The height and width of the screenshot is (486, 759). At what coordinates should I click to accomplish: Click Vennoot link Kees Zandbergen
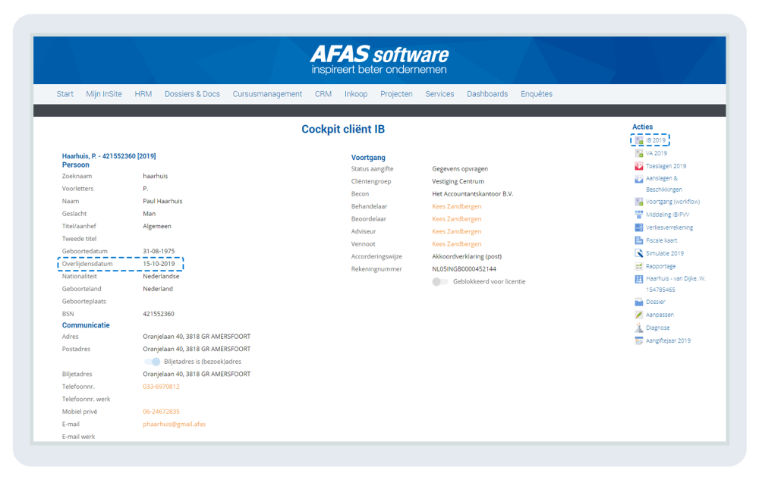[x=456, y=244]
